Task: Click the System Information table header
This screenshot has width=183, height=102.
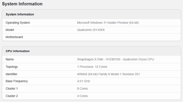Action: pos(20,14)
